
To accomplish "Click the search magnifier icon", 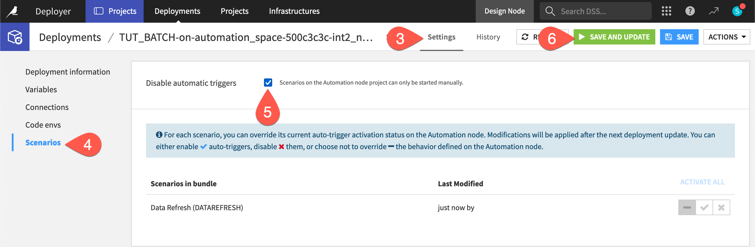I will pyautogui.click(x=550, y=11).
